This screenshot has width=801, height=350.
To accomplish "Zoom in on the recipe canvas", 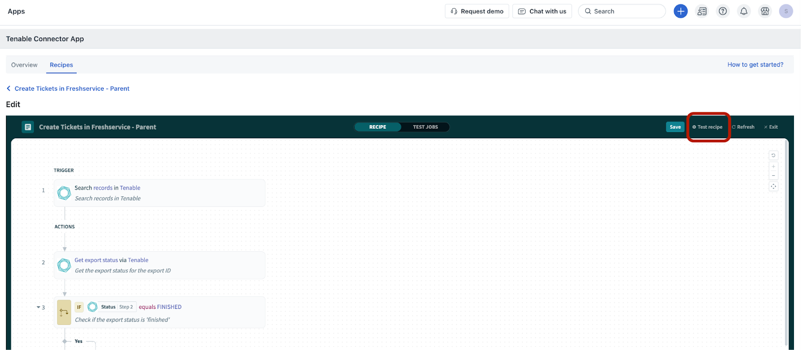I will [x=773, y=166].
